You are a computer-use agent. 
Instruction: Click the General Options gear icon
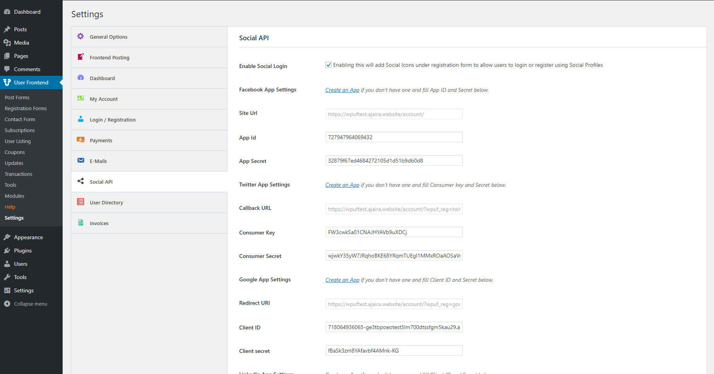pos(81,36)
